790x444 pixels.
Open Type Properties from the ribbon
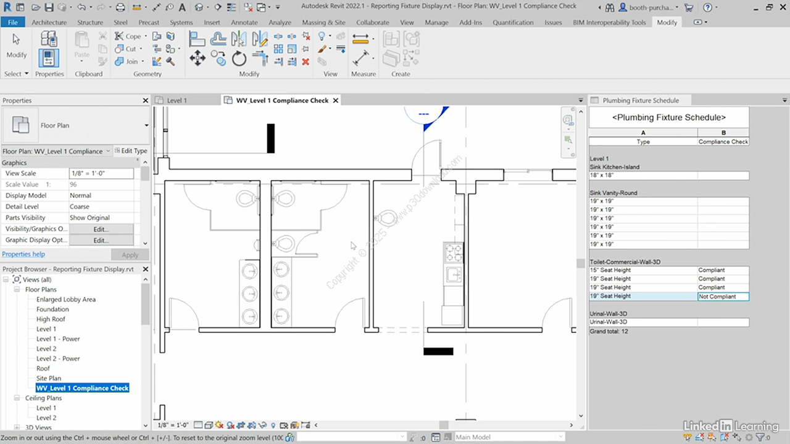[x=49, y=38]
